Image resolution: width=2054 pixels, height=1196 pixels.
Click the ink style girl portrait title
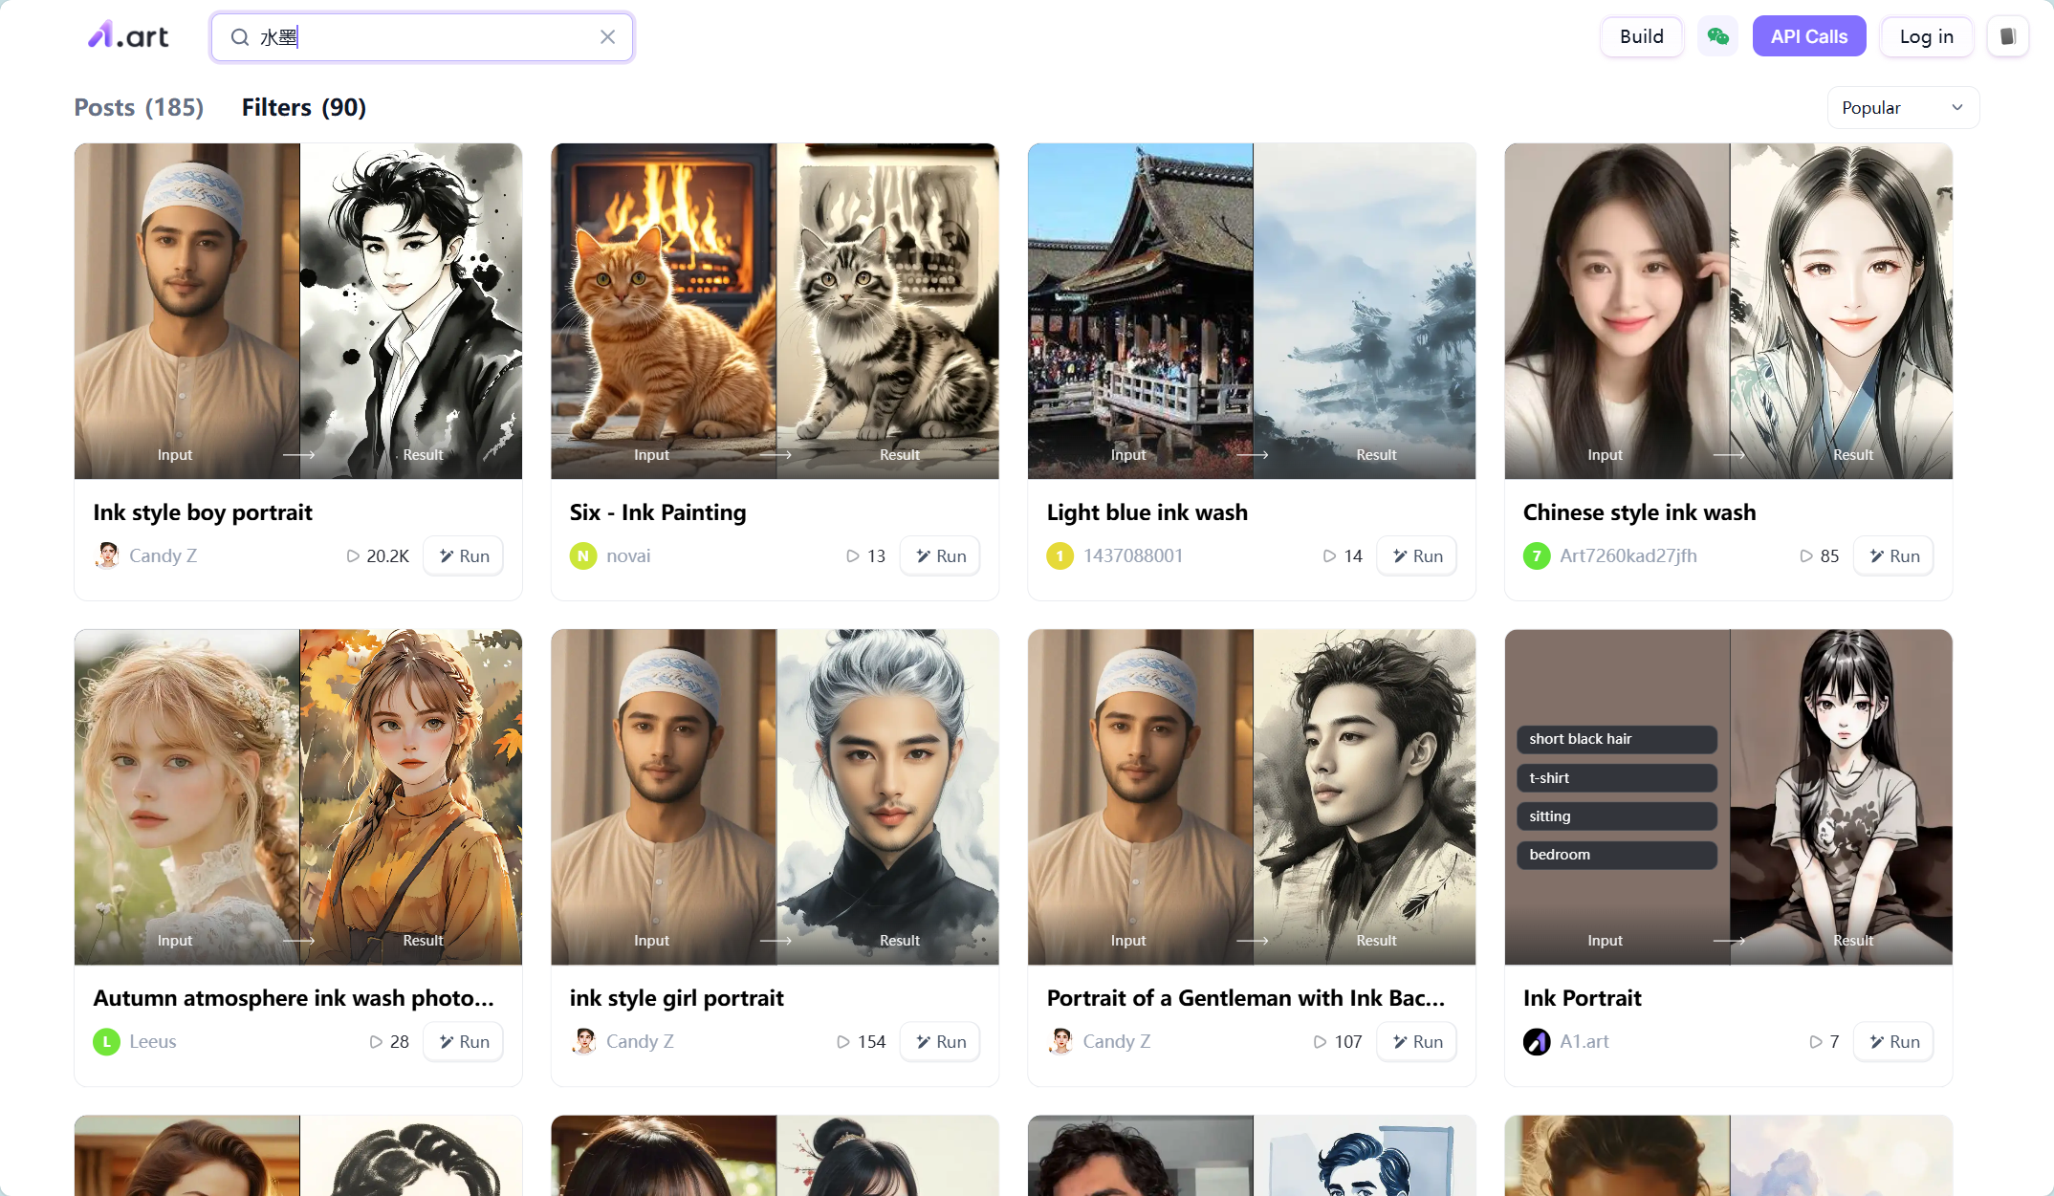point(677,998)
